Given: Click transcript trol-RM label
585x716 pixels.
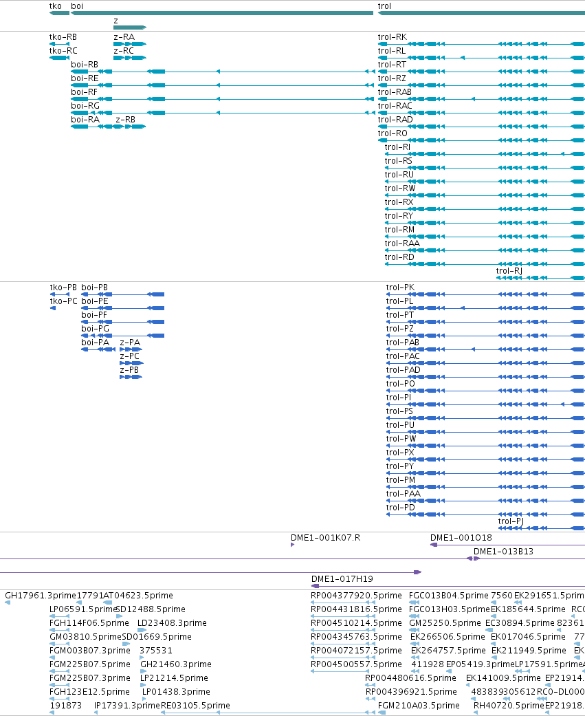Looking at the screenshot, I should pos(399,229).
